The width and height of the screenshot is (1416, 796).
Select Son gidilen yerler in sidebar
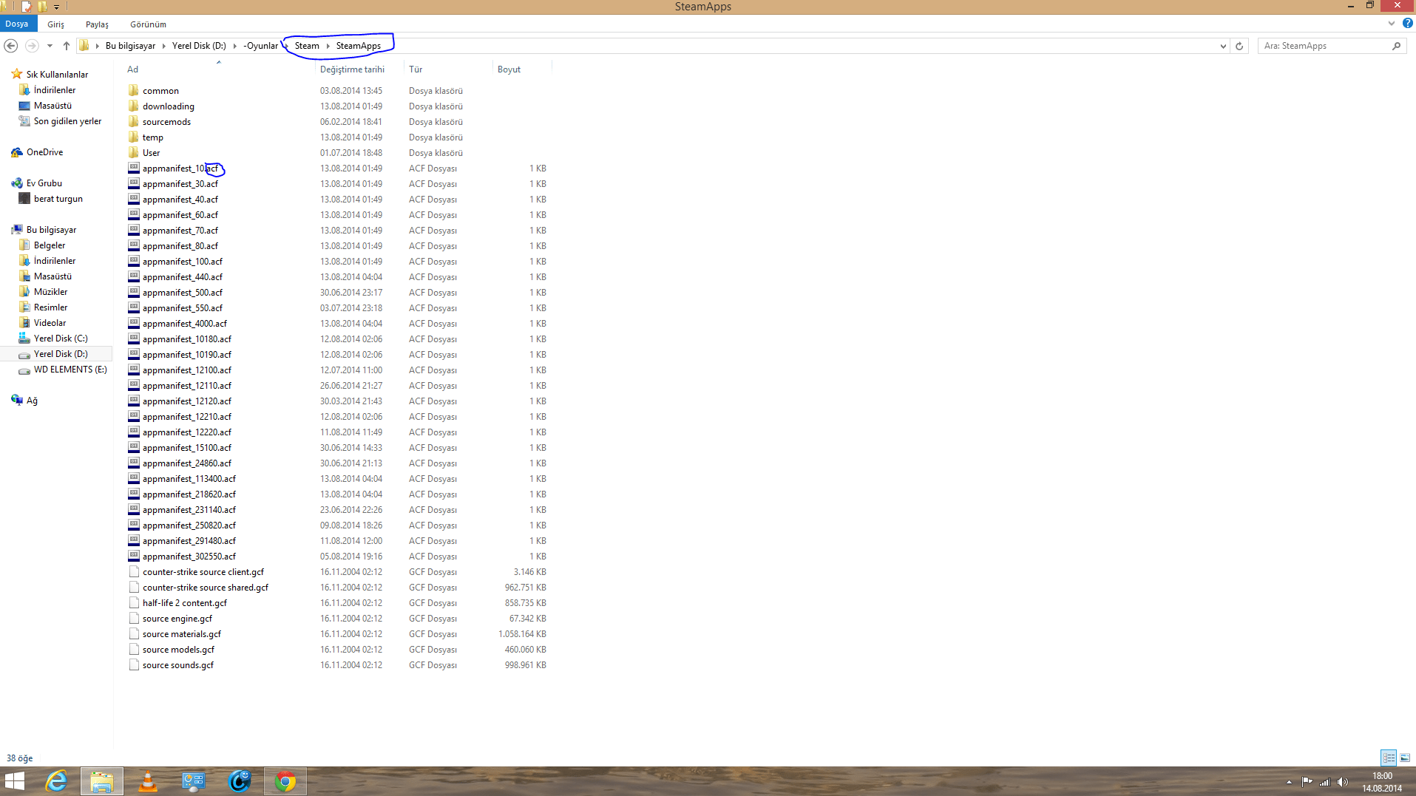pyautogui.click(x=67, y=121)
